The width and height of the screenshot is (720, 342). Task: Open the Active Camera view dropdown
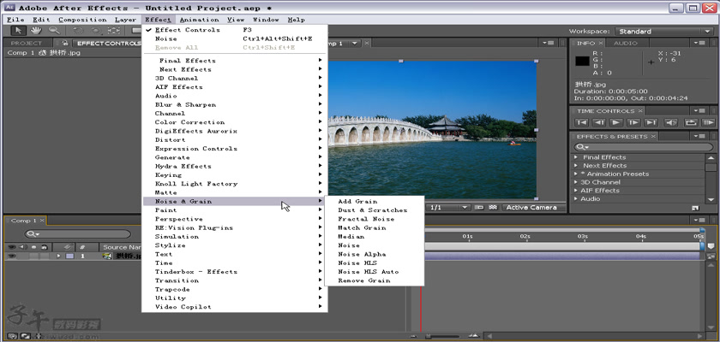click(x=533, y=208)
